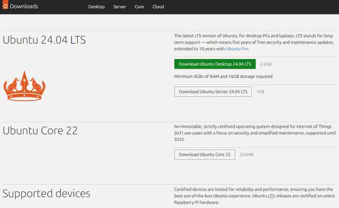The width and height of the screenshot is (339, 208).
Task: Click the orange crown mascot image
Action: tap(24, 86)
